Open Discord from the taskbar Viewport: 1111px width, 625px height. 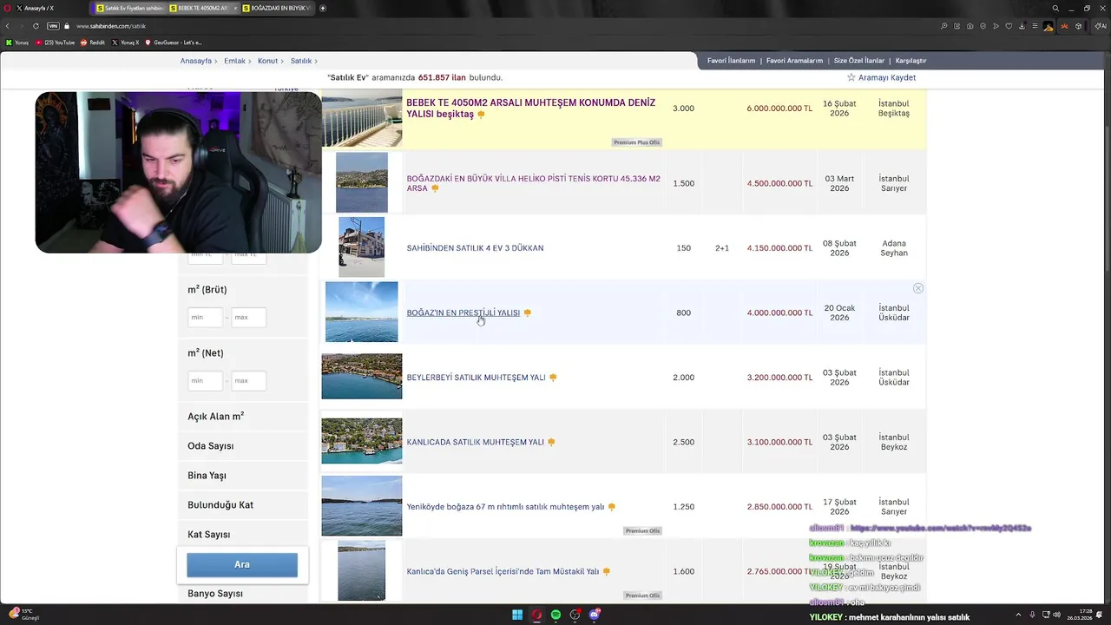(595, 615)
